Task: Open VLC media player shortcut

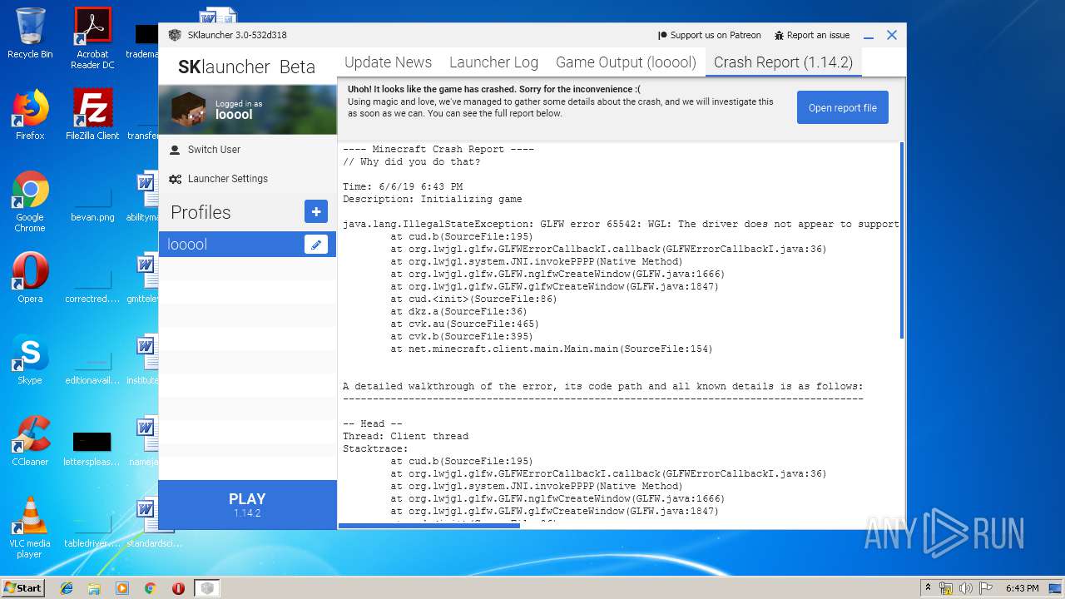Action: tap(30, 527)
